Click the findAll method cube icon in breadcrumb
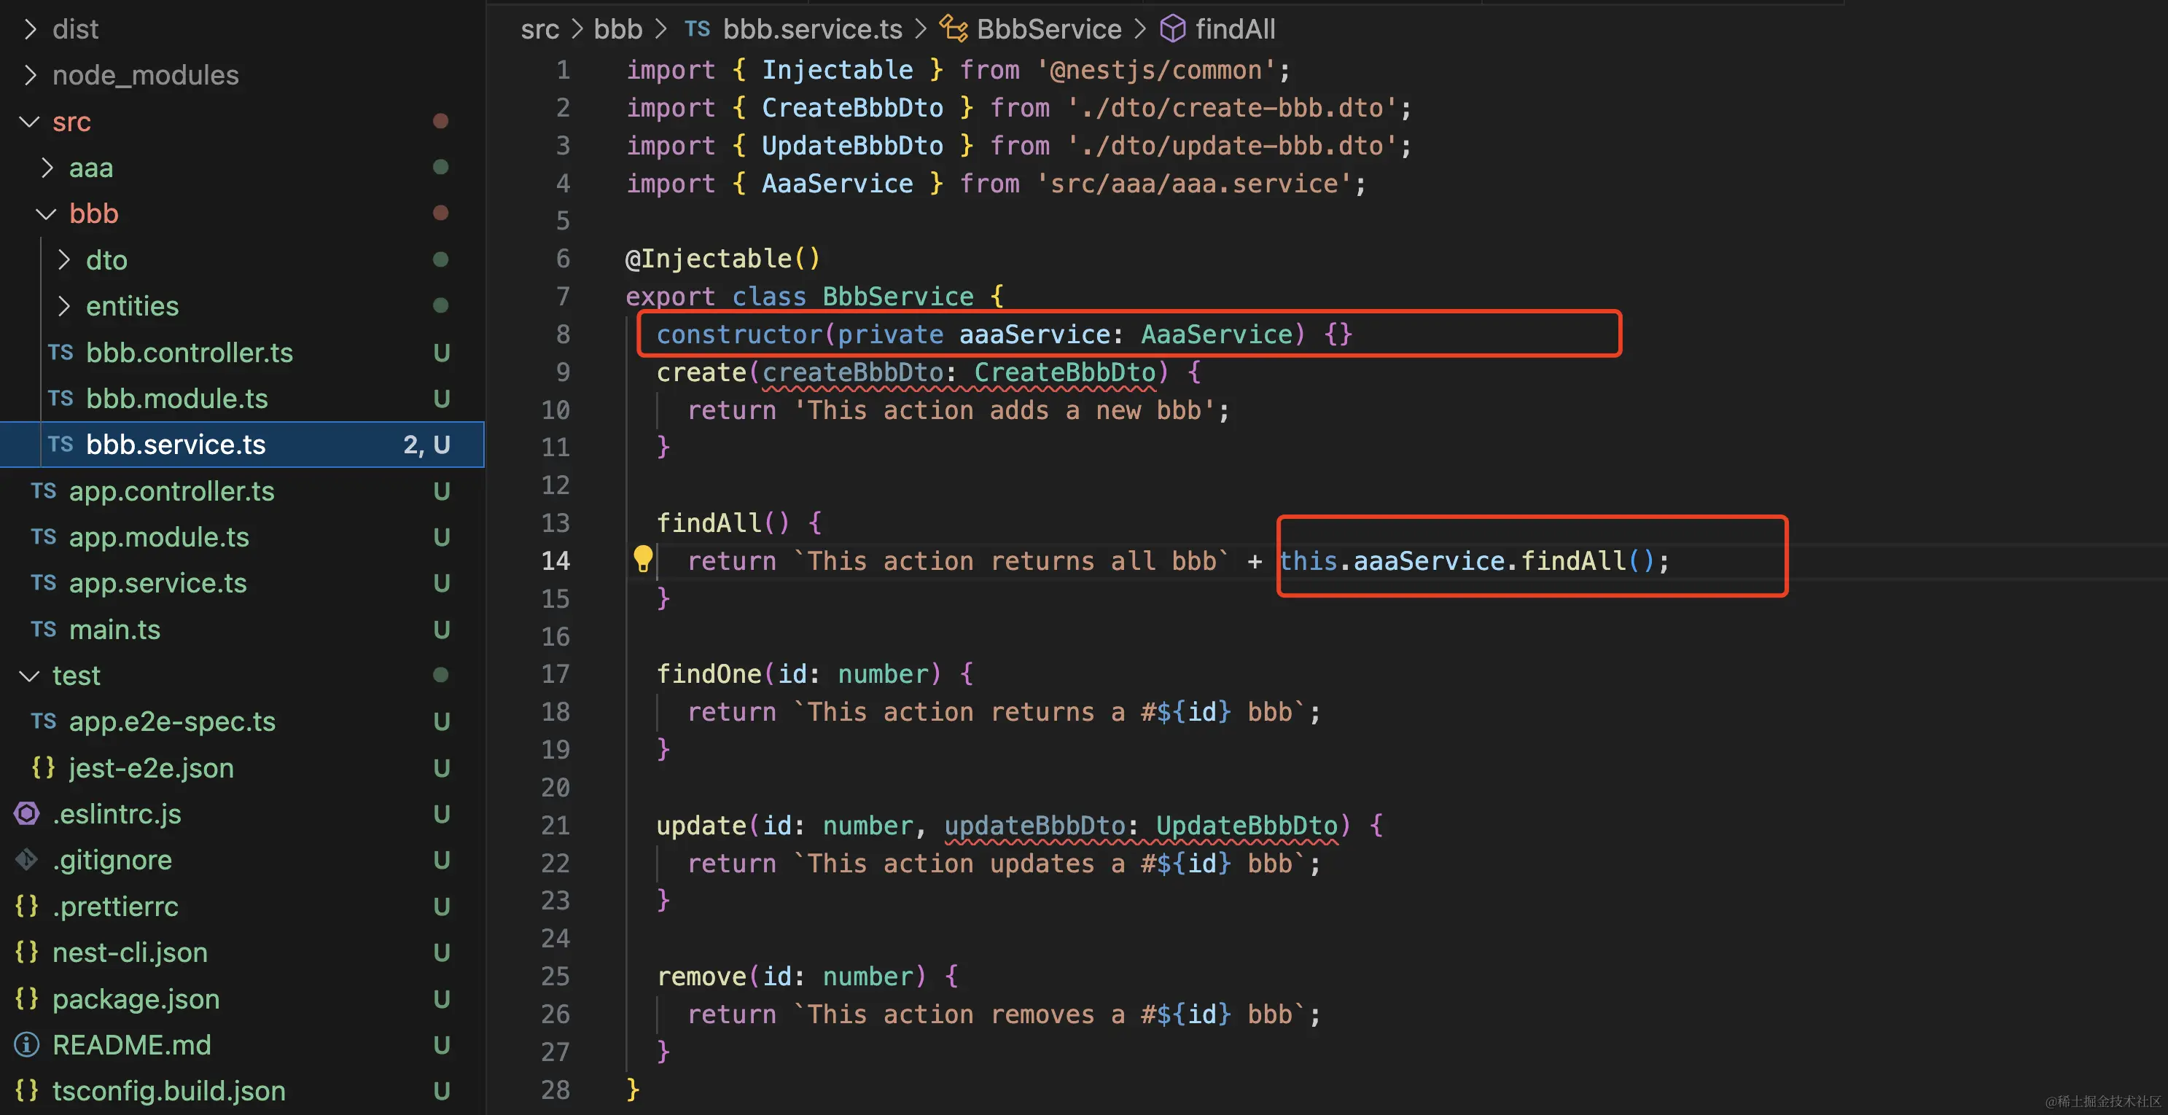2168x1115 pixels. tap(1171, 29)
